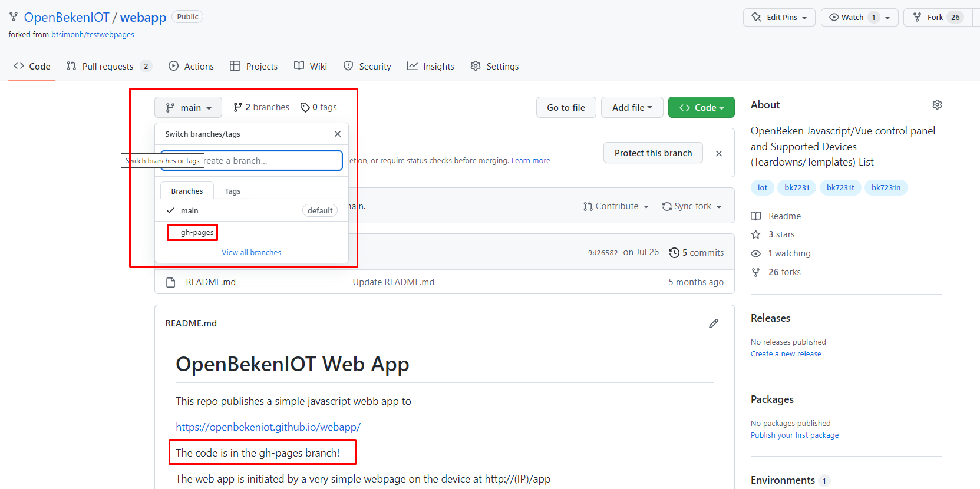View the Insights tab

tap(431, 66)
